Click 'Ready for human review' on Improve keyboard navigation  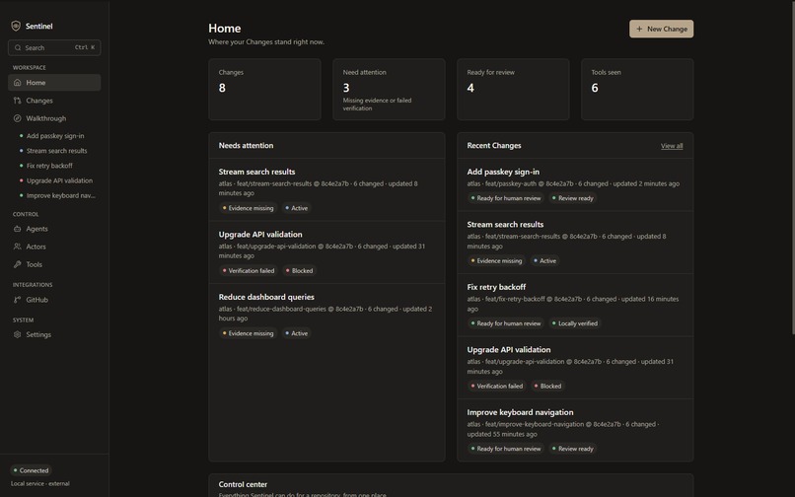[x=506, y=449]
